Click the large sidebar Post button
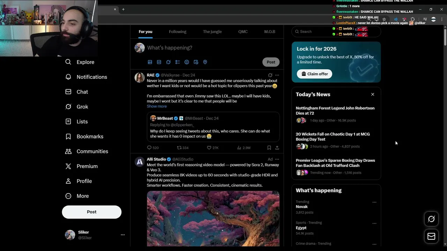The height and width of the screenshot is (251, 447). point(92,212)
